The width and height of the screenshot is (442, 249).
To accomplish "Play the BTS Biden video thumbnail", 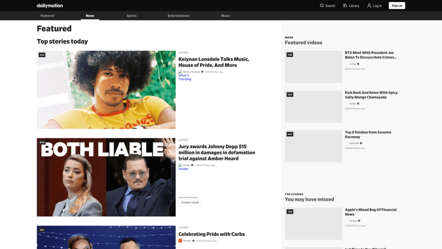I will [x=313, y=67].
